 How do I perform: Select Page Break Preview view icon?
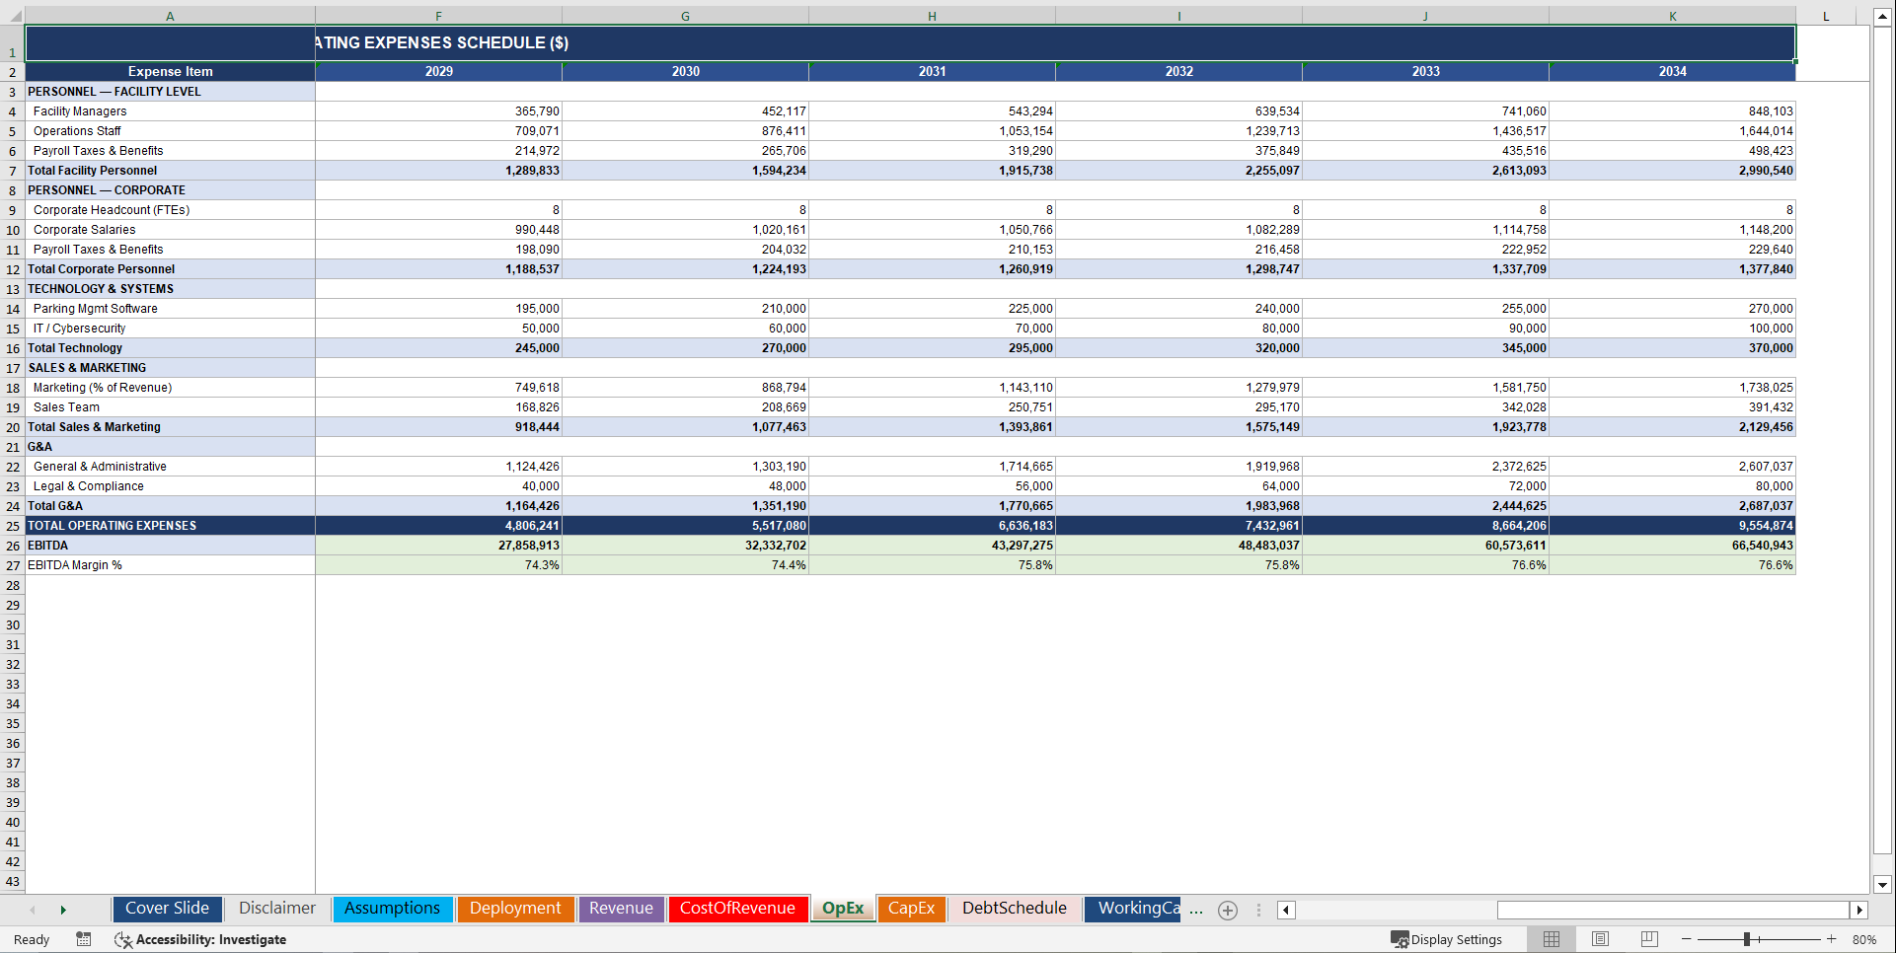click(1649, 939)
